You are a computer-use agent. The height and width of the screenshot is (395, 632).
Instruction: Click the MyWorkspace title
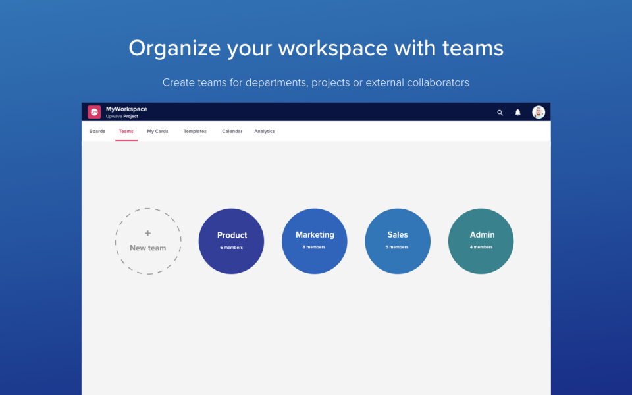click(x=126, y=109)
